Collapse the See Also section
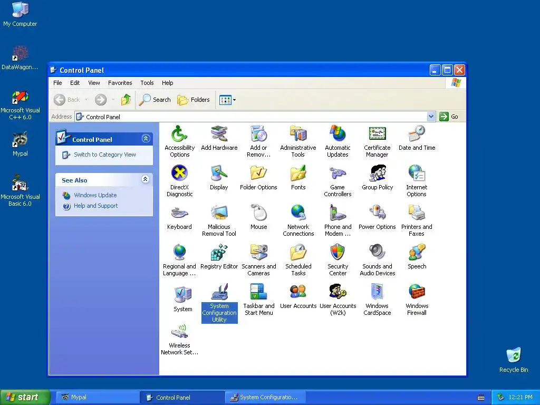Image resolution: width=540 pixels, height=405 pixels. pyautogui.click(x=146, y=179)
